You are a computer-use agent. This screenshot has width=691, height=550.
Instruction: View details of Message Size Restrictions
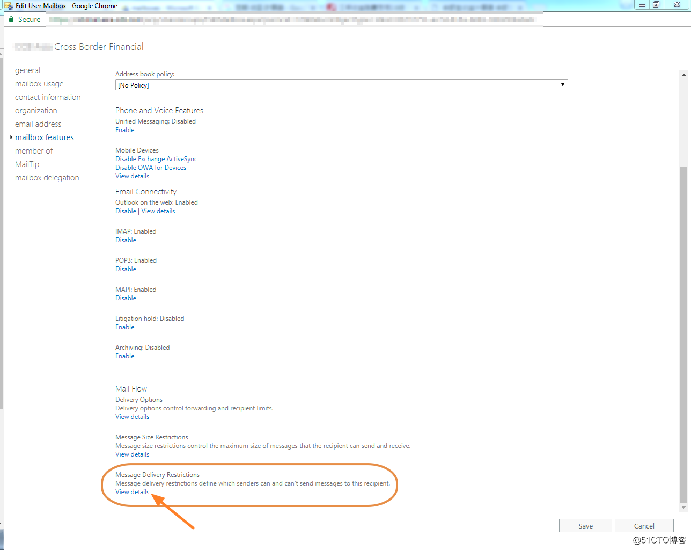[x=132, y=454]
